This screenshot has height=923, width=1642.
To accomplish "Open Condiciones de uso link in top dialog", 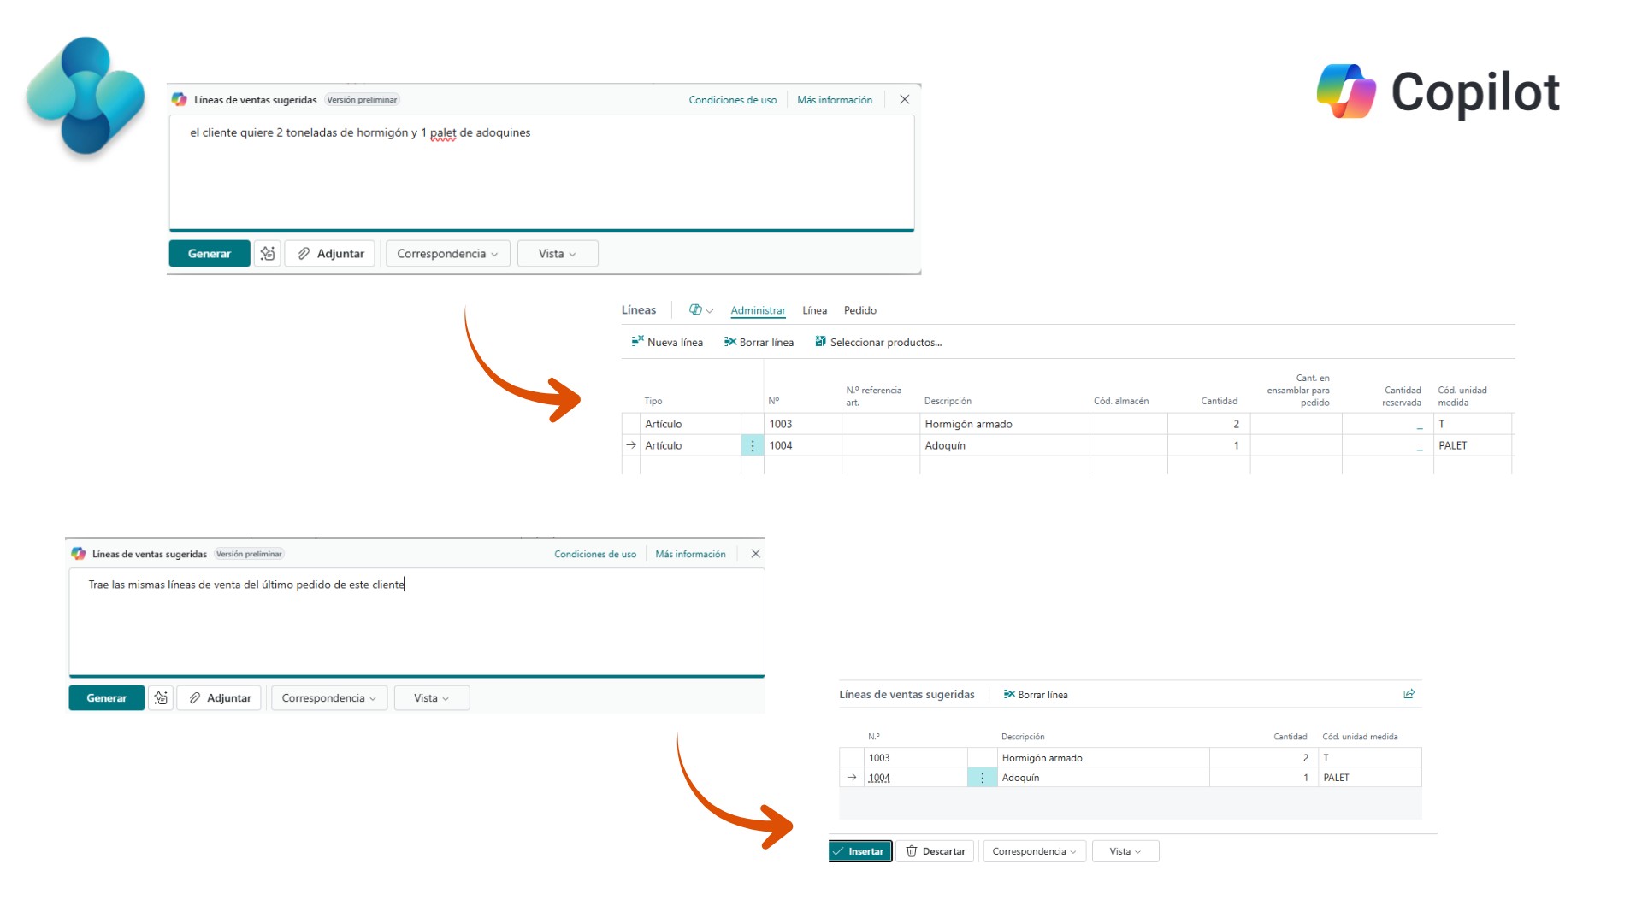I will [733, 100].
